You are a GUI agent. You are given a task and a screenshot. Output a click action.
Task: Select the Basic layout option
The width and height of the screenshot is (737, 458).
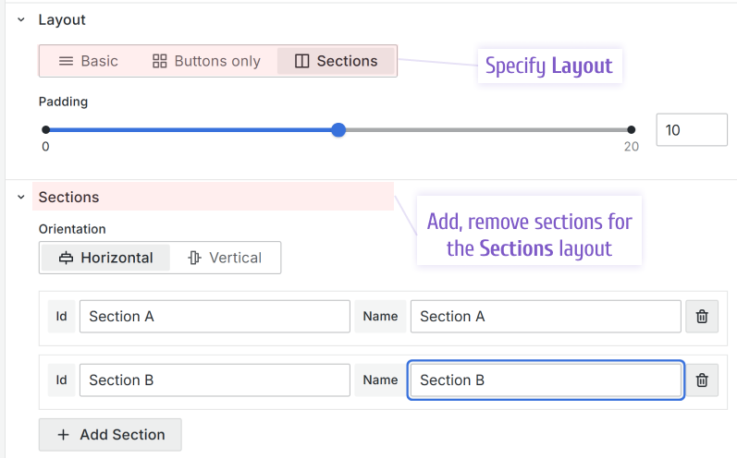click(89, 61)
